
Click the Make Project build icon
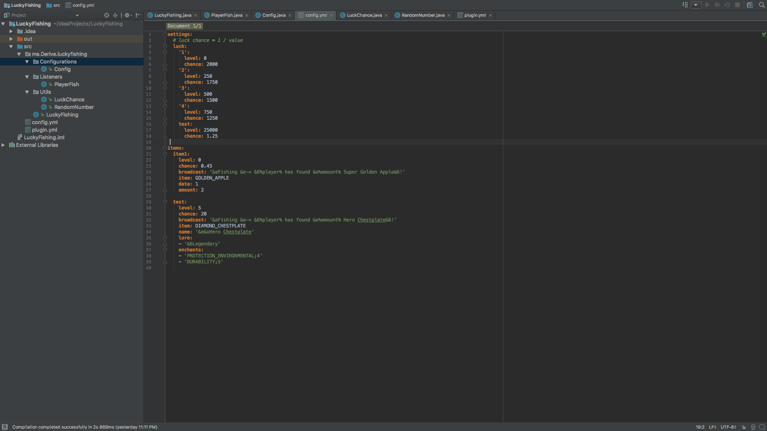click(685, 5)
